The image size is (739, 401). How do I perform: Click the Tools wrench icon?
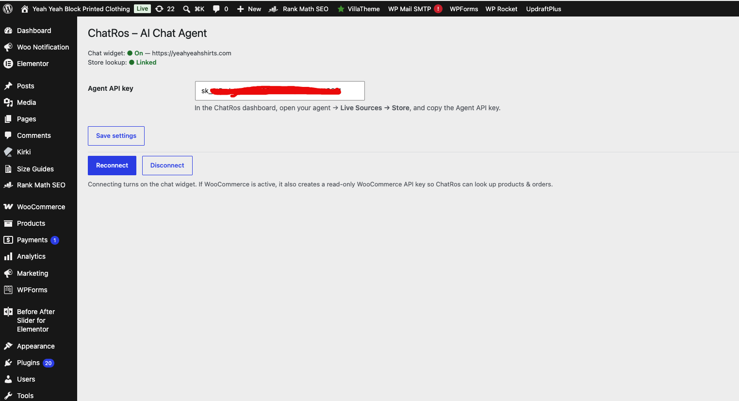coord(8,396)
